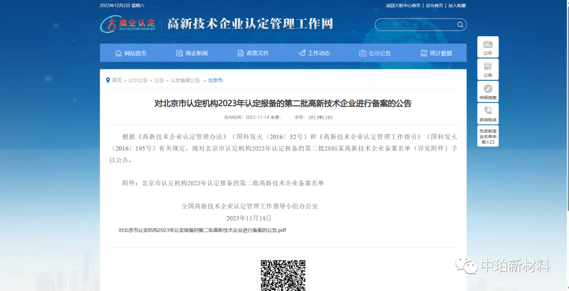Open 工作动态 navigation tab

coord(314,53)
